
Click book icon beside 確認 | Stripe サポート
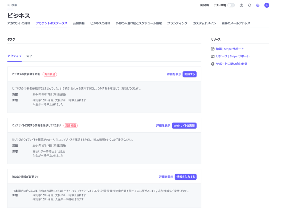point(213,49)
